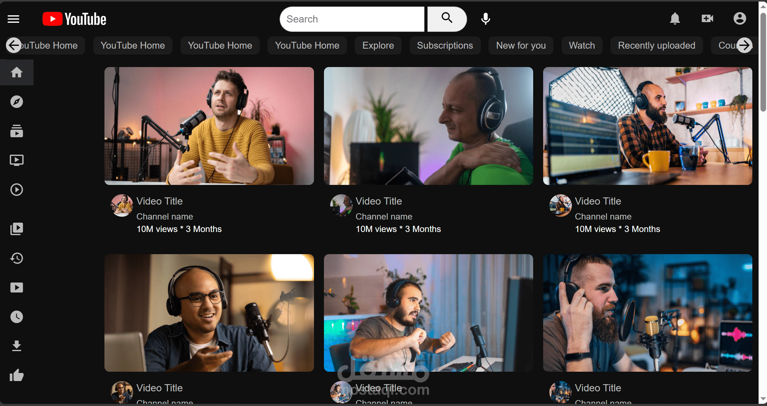
Task: Select the Watch chip
Action: [x=582, y=46]
